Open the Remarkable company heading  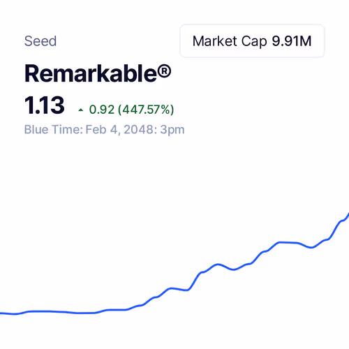coord(98,73)
